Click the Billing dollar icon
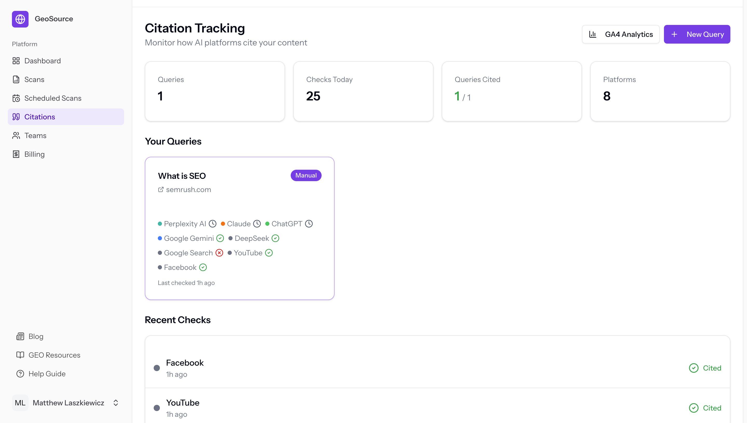Image resolution: width=747 pixels, height=423 pixels. (16, 154)
